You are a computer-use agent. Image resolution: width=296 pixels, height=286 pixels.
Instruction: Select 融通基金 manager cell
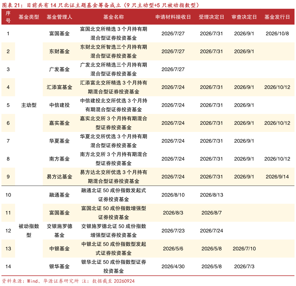tap(59, 195)
